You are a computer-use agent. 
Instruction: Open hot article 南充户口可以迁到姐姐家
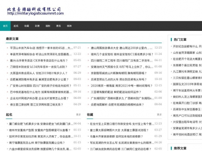pyautogui.click(x=188, y=116)
